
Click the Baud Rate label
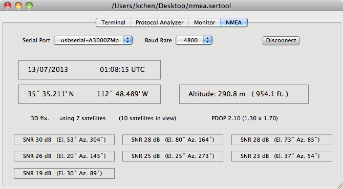[158, 40]
